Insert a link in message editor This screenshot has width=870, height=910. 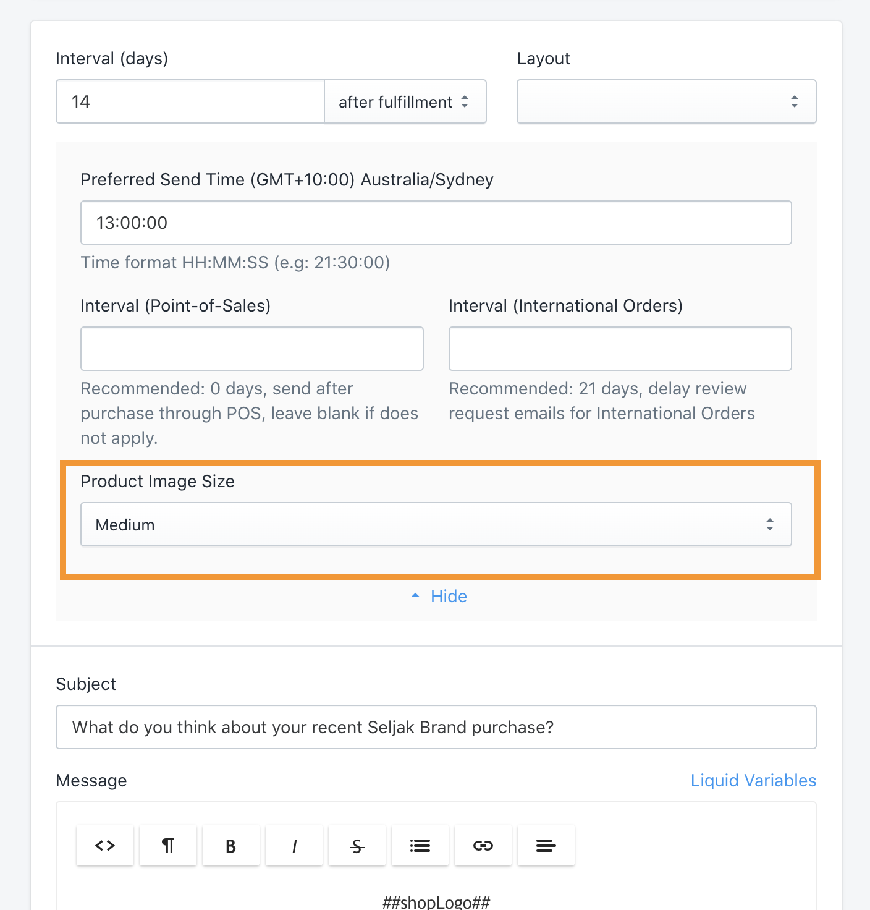tap(483, 845)
